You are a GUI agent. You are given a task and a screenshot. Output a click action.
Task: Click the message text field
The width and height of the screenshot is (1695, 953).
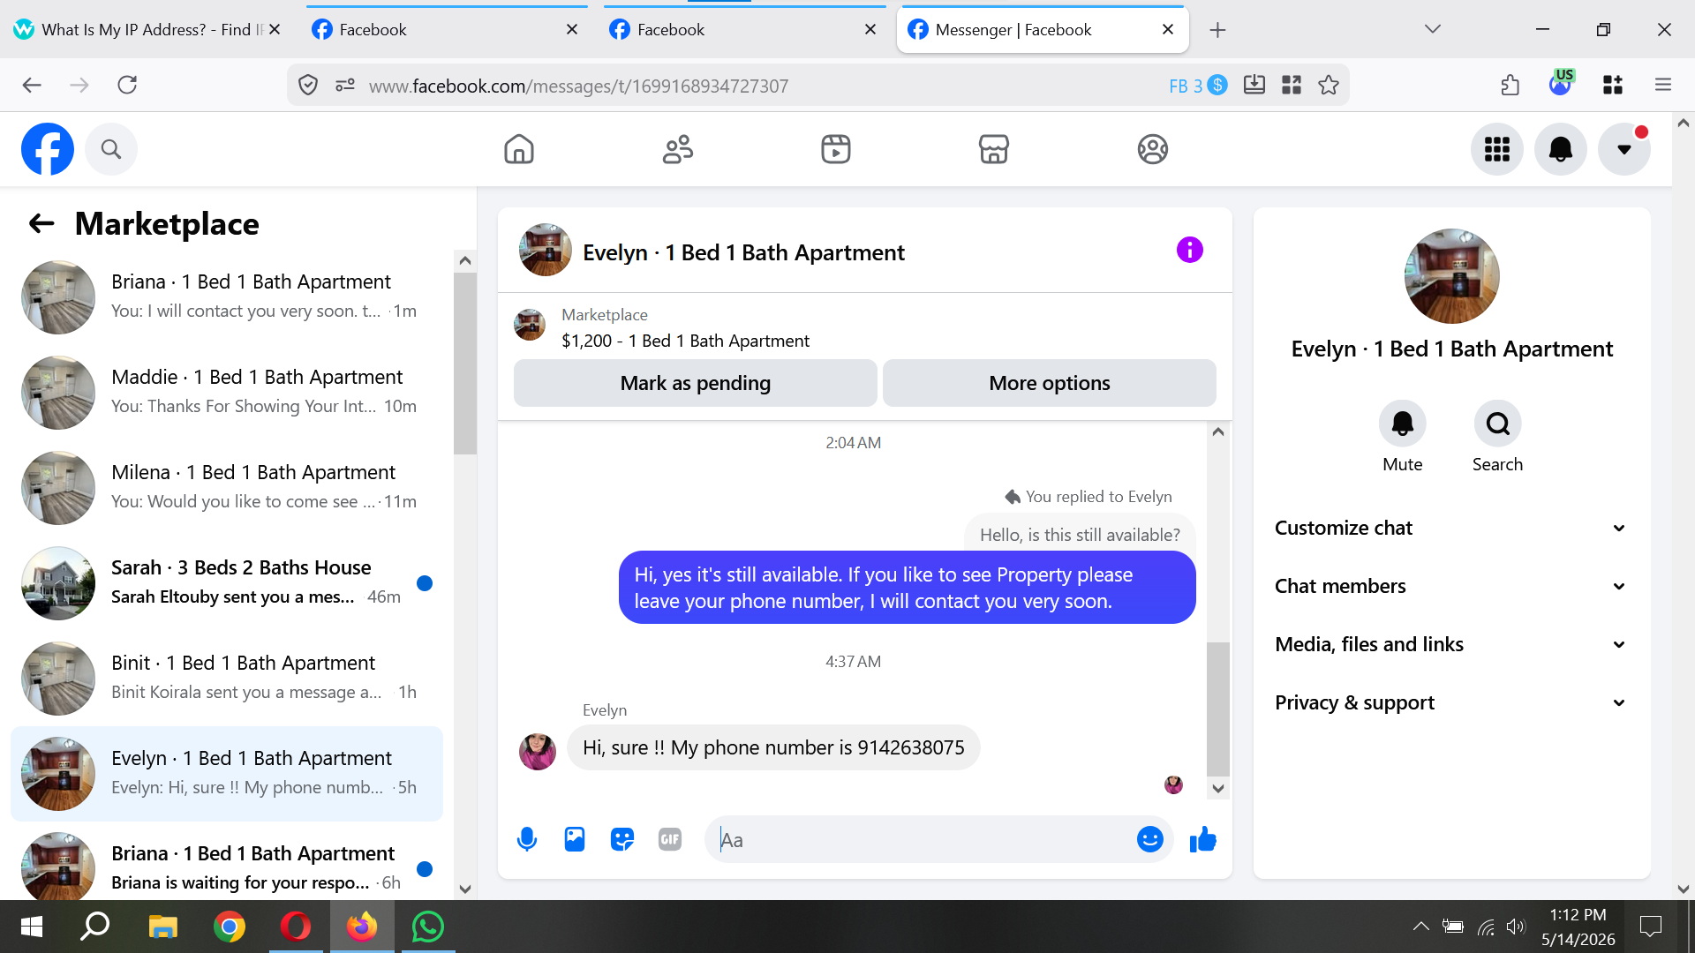pyautogui.click(x=923, y=840)
